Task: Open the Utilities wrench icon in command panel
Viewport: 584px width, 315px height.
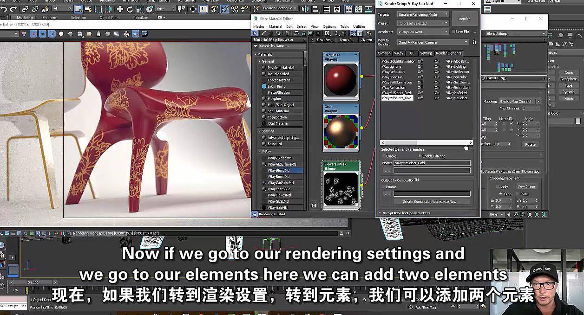Action: click(580, 35)
